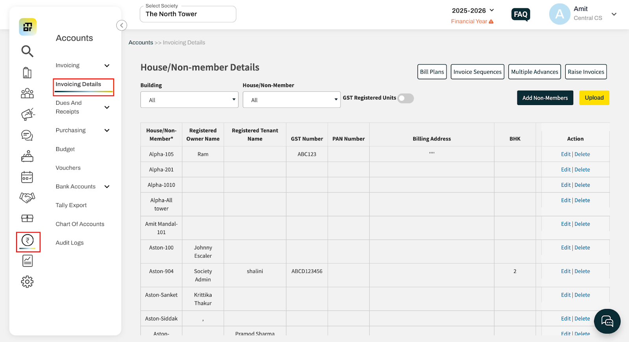Toggle GST Registered Units switch
This screenshot has width=629, height=342.
[x=405, y=98]
